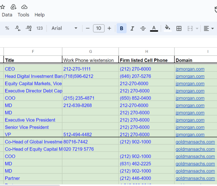Open jpmorgan.com link in the VP row
Image resolution: width=217 pixels, height=186 pixels.
190,135
